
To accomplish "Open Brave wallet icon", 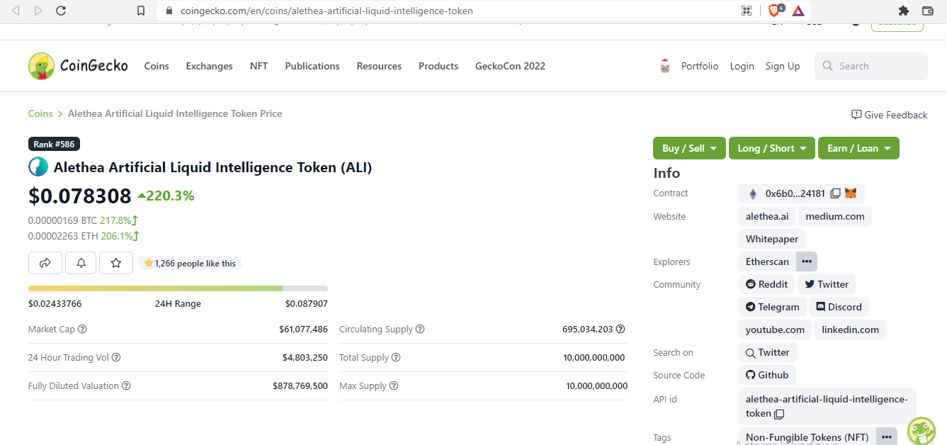I will [927, 11].
